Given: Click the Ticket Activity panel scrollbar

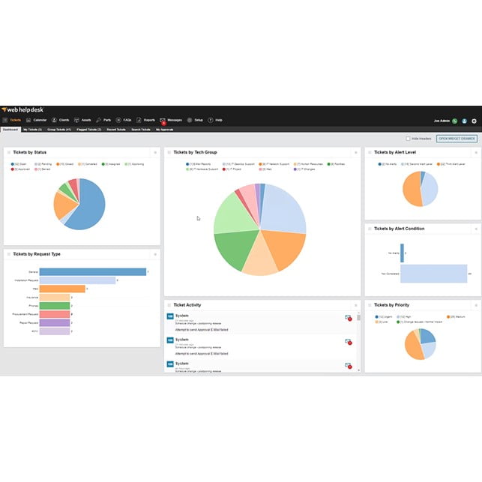Looking at the screenshot, I should [358, 341].
